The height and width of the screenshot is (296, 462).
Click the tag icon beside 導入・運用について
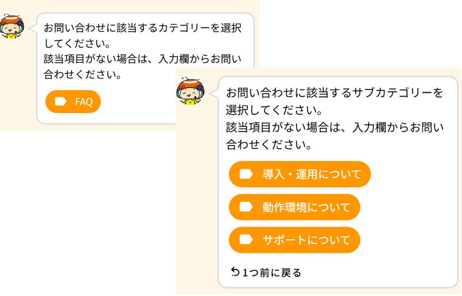pyautogui.click(x=246, y=174)
